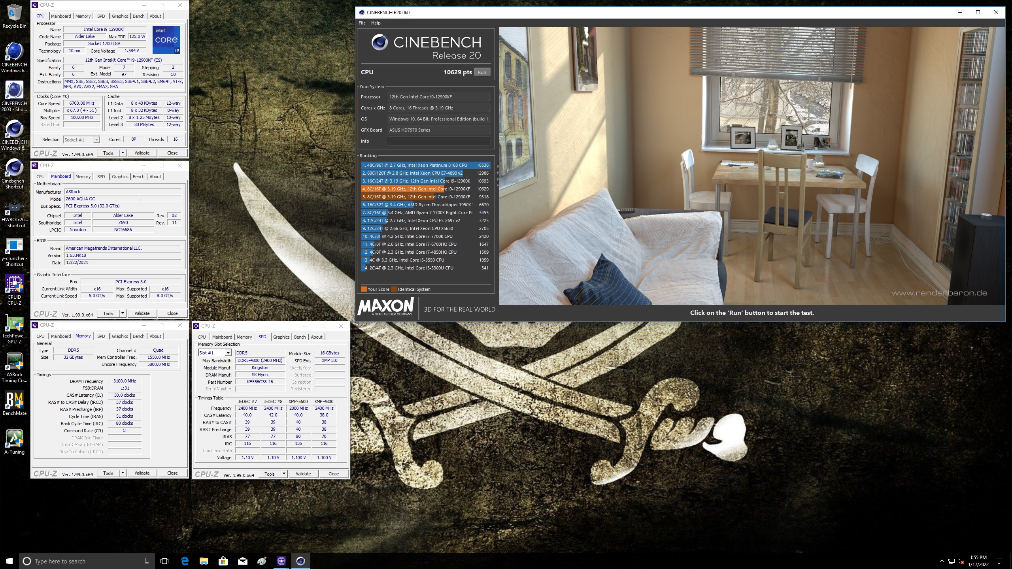Switch to Cinebench taskbar icon

pyautogui.click(x=301, y=561)
